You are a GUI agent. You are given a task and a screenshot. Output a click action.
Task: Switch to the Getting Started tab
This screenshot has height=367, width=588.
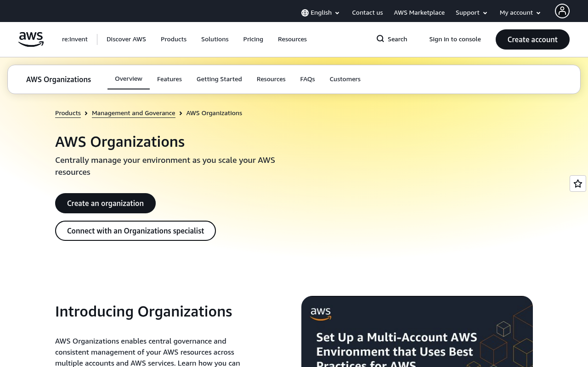click(x=219, y=79)
